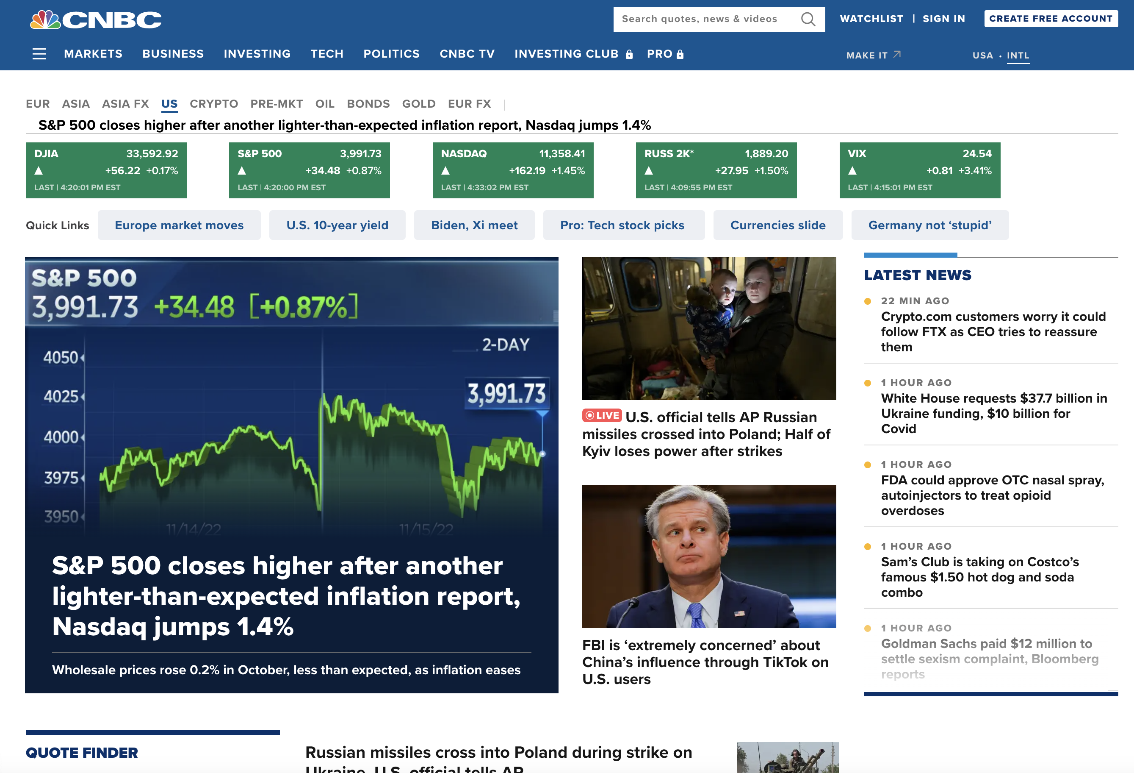Open the PRO locked section

click(665, 54)
